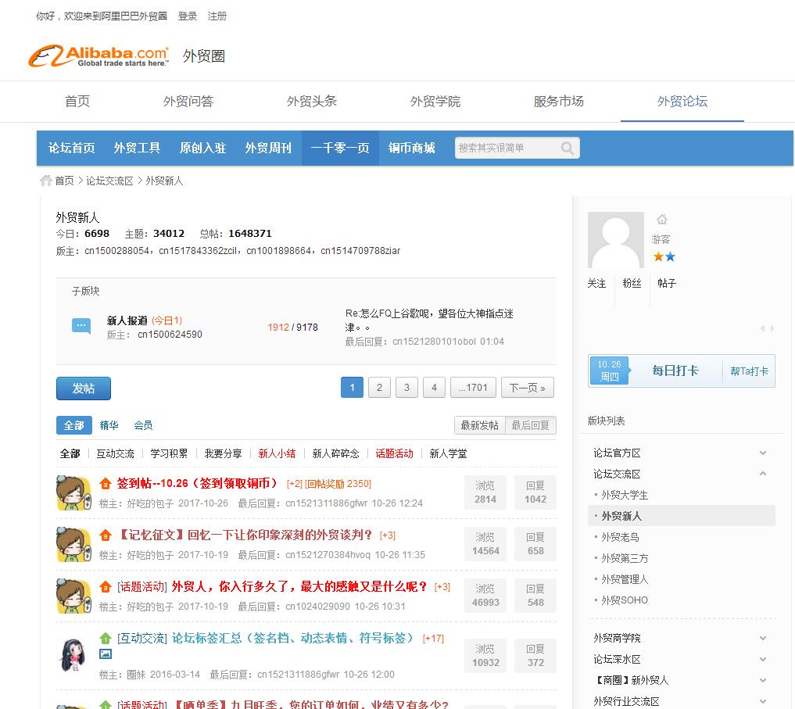795x709 pixels.
Task: Click the Alibaba.com logo
Action: (x=98, y=56)
